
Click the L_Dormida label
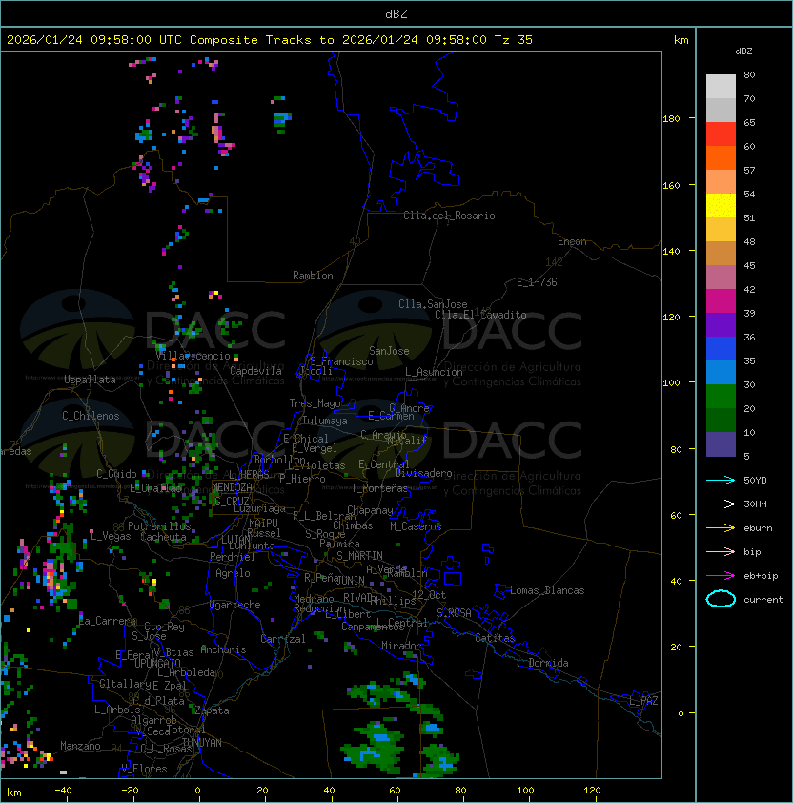(542, 663)
